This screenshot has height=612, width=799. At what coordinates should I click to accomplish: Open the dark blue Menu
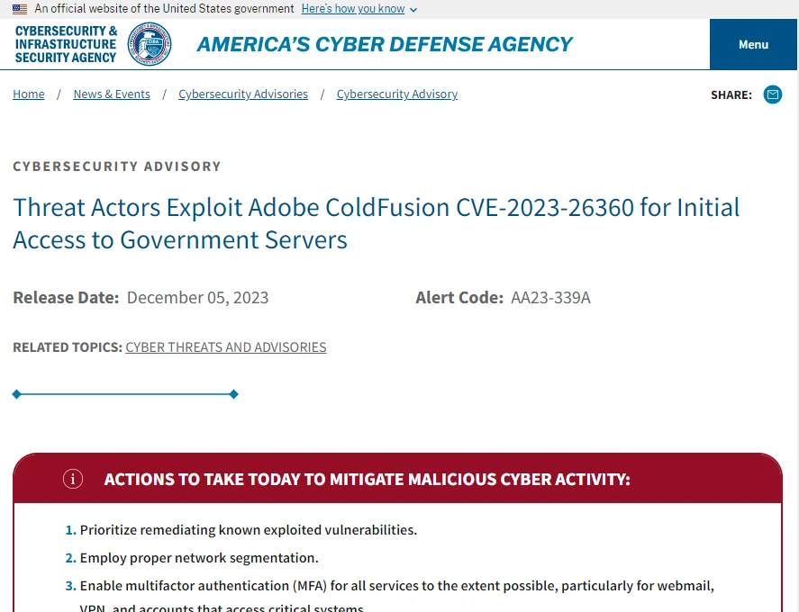point(753,44)
